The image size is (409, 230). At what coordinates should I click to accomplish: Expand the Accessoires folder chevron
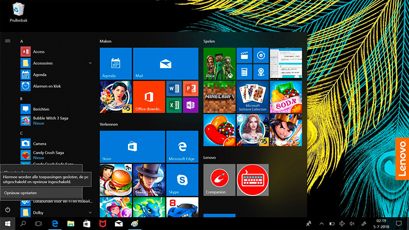90,63
